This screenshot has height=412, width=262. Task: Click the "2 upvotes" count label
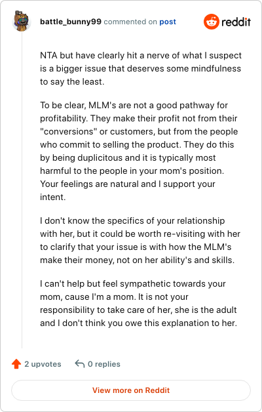tap(43, 364)
